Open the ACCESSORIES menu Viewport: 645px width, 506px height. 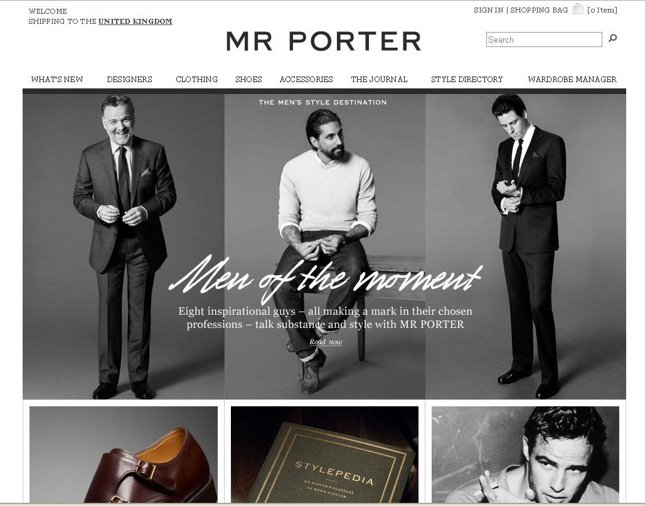pyautogui.click(x=306, y=80)
